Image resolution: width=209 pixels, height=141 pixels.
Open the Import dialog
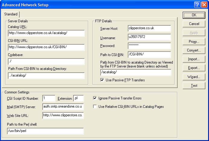[x=194, y=59]
